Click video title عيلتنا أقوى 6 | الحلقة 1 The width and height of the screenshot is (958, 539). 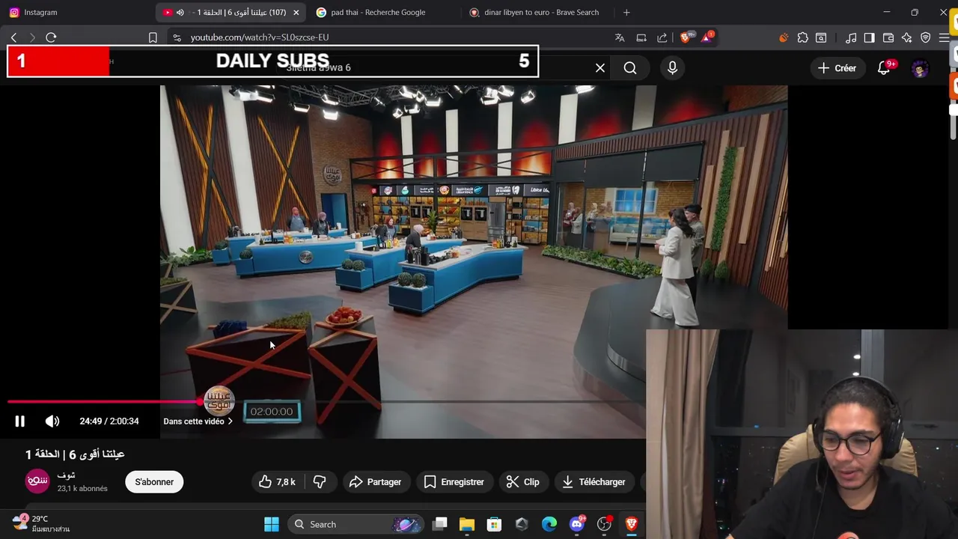75,454
